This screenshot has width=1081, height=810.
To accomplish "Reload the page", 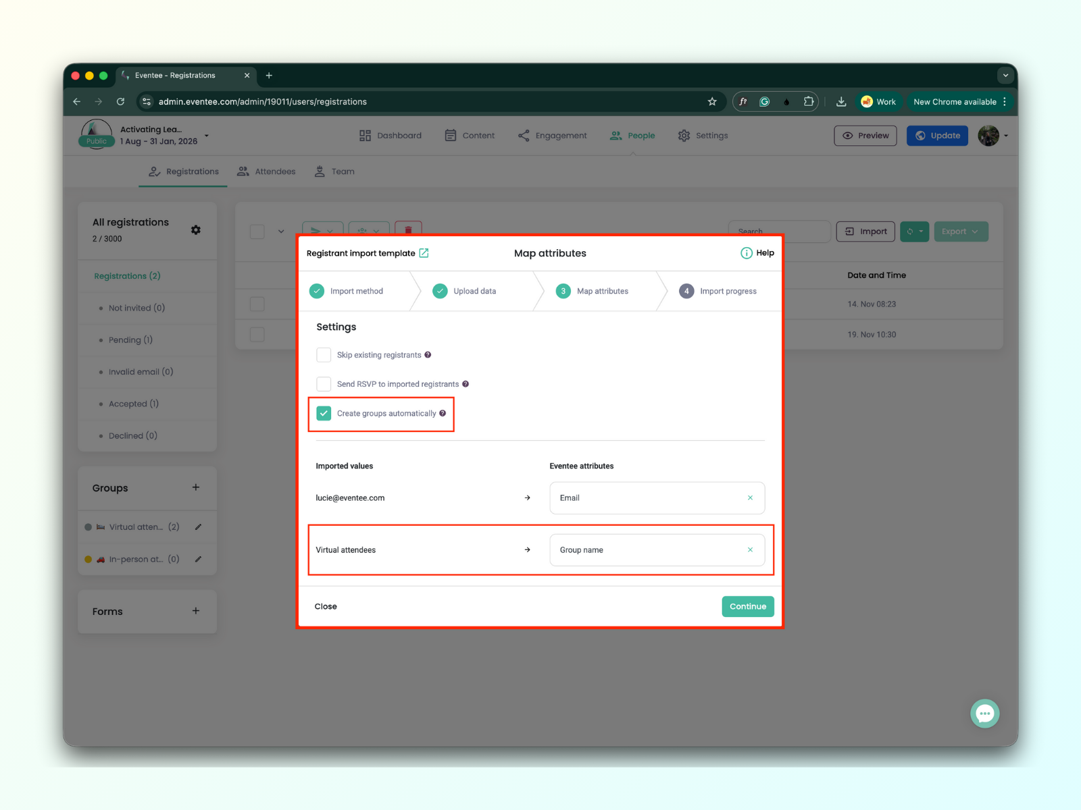I will [x=120, y=102].
